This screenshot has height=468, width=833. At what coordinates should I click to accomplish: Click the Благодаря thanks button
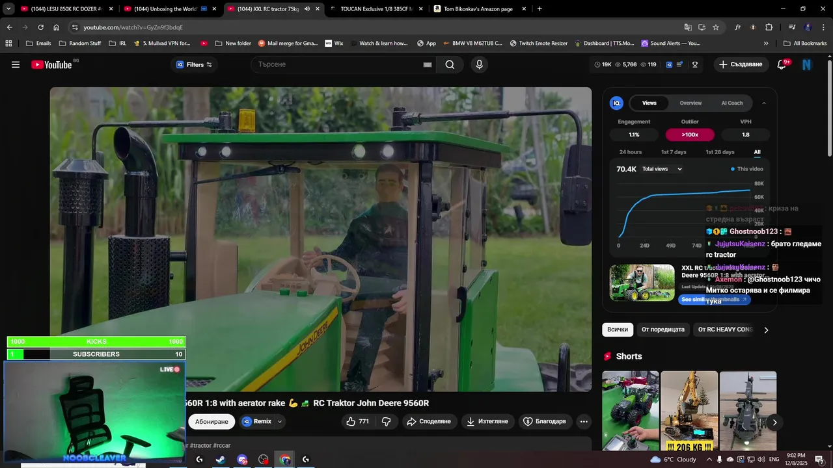click(x=545, y=421)
